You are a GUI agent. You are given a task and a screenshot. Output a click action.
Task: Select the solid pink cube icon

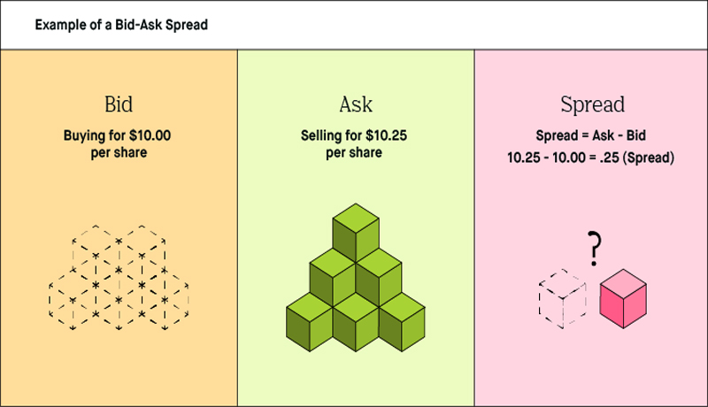[x=623, y=299]
